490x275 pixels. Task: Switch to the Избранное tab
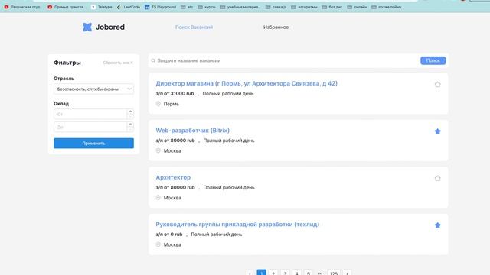pos(276,27)
